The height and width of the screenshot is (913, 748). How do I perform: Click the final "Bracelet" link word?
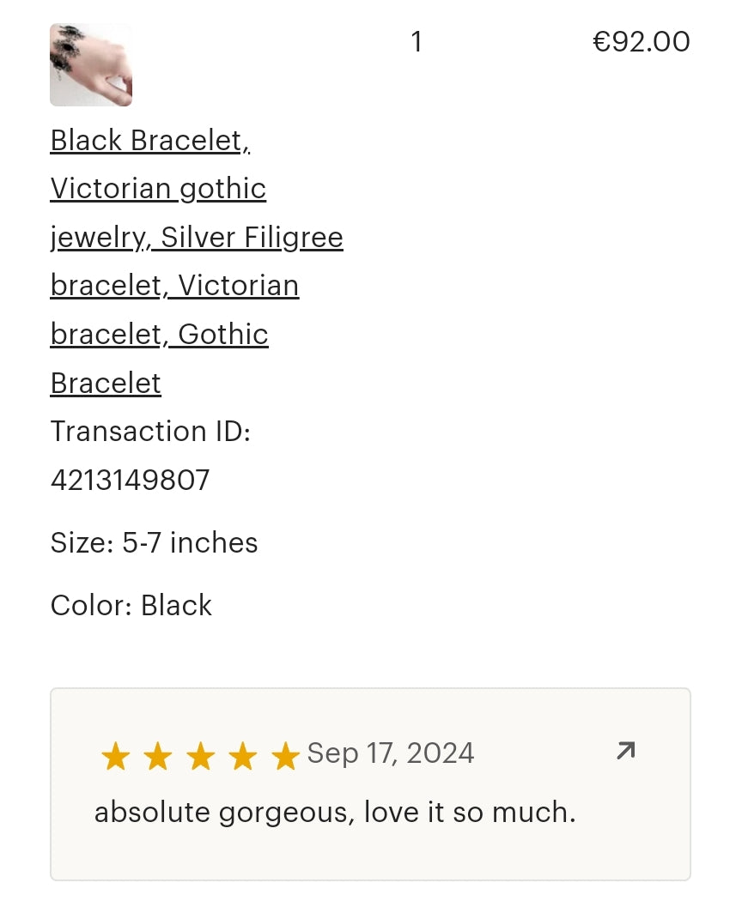[x=106, y=384]
